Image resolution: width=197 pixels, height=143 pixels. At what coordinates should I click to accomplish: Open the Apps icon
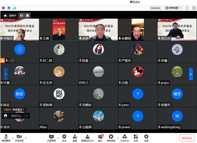click(x=136, y=138)
